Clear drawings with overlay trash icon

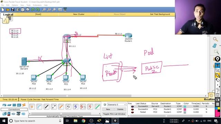click(218, 95)
